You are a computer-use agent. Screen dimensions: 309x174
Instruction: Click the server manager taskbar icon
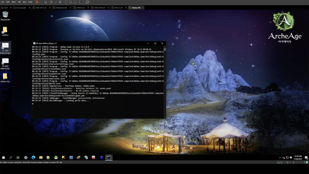click(86, 157)
